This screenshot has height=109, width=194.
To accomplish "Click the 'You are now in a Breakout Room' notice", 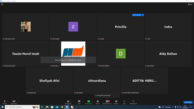I will pos(68,60).
